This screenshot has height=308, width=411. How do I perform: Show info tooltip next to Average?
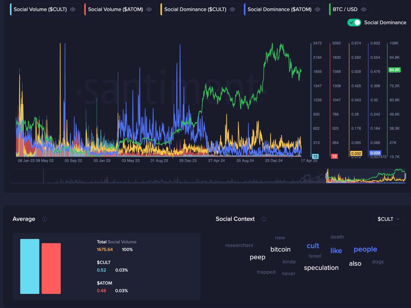click(44, 219)
